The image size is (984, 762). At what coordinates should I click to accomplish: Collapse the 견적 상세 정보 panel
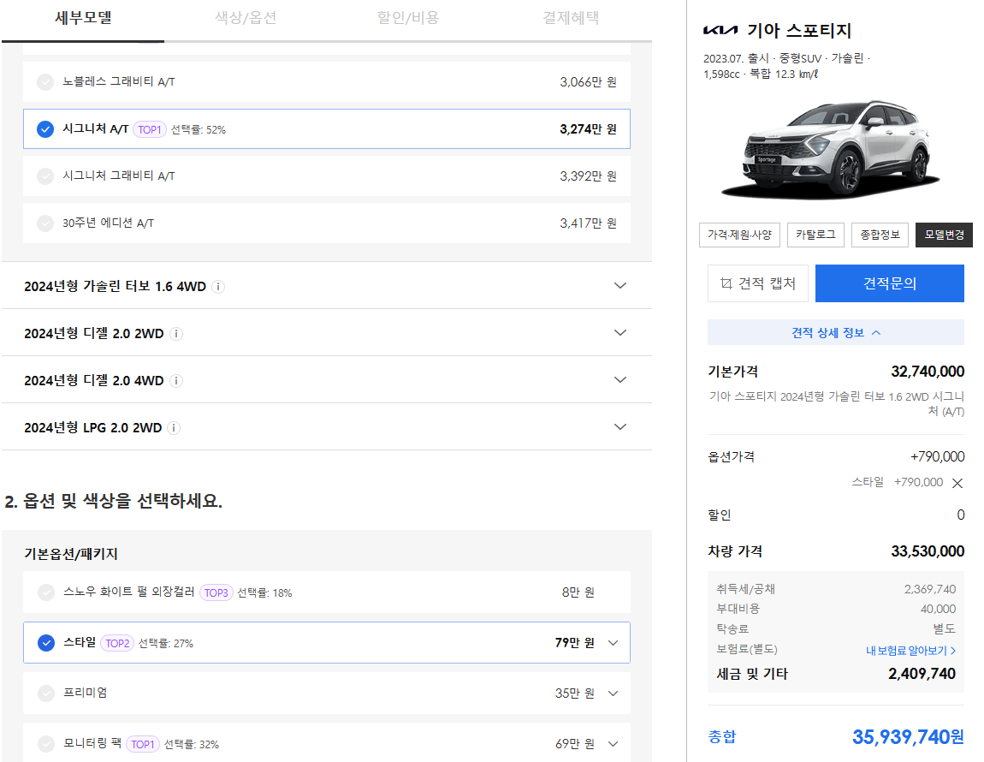click(x=835, y=332)
